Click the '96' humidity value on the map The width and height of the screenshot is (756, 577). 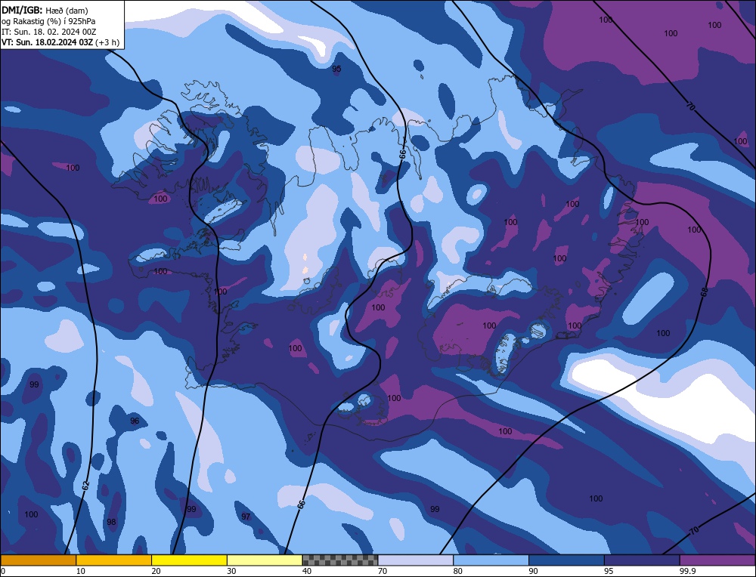[x=135, y=421]
